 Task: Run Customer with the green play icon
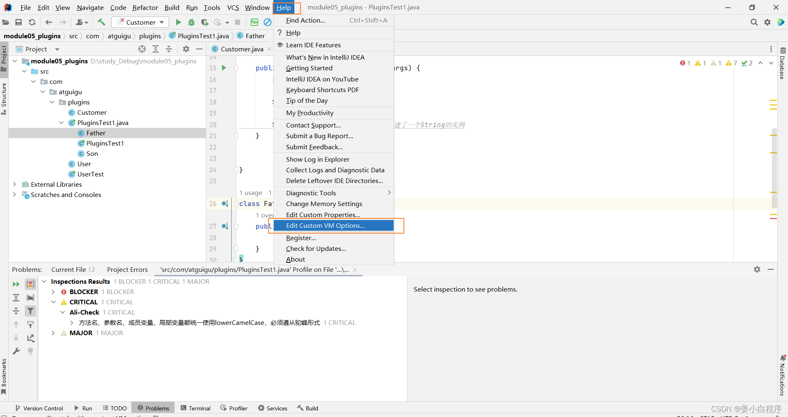(x=178, y=22)
